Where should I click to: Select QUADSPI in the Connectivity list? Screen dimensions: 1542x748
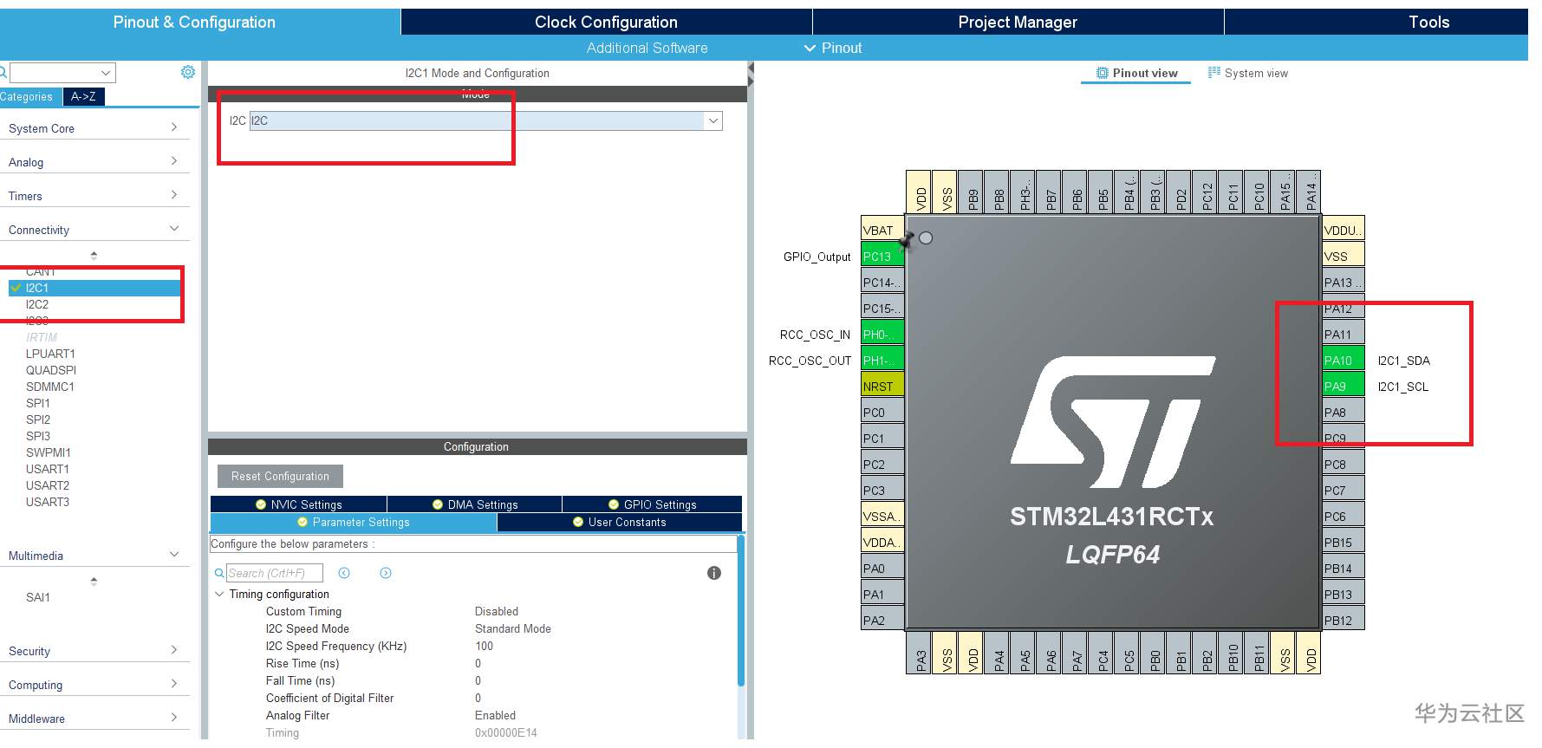(x=51, y=370)
